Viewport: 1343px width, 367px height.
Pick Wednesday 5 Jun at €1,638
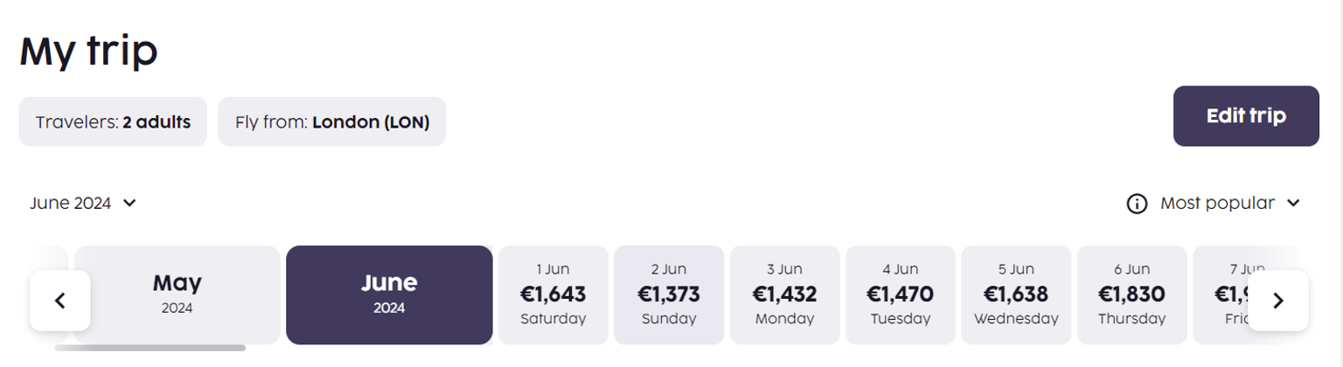tap(1015, 294)
